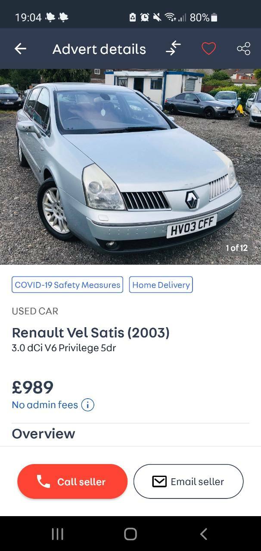Select the Overview section heading
Viewport: 261px width, 551px height.
click(43, 433)
